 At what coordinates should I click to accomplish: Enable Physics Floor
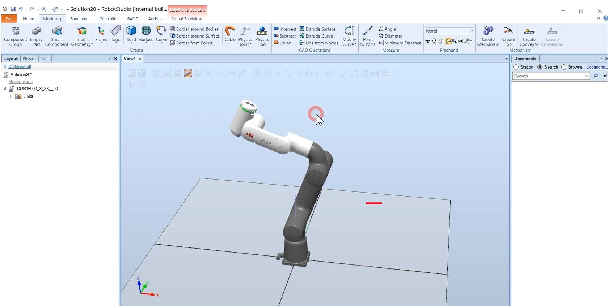point(262,36)
